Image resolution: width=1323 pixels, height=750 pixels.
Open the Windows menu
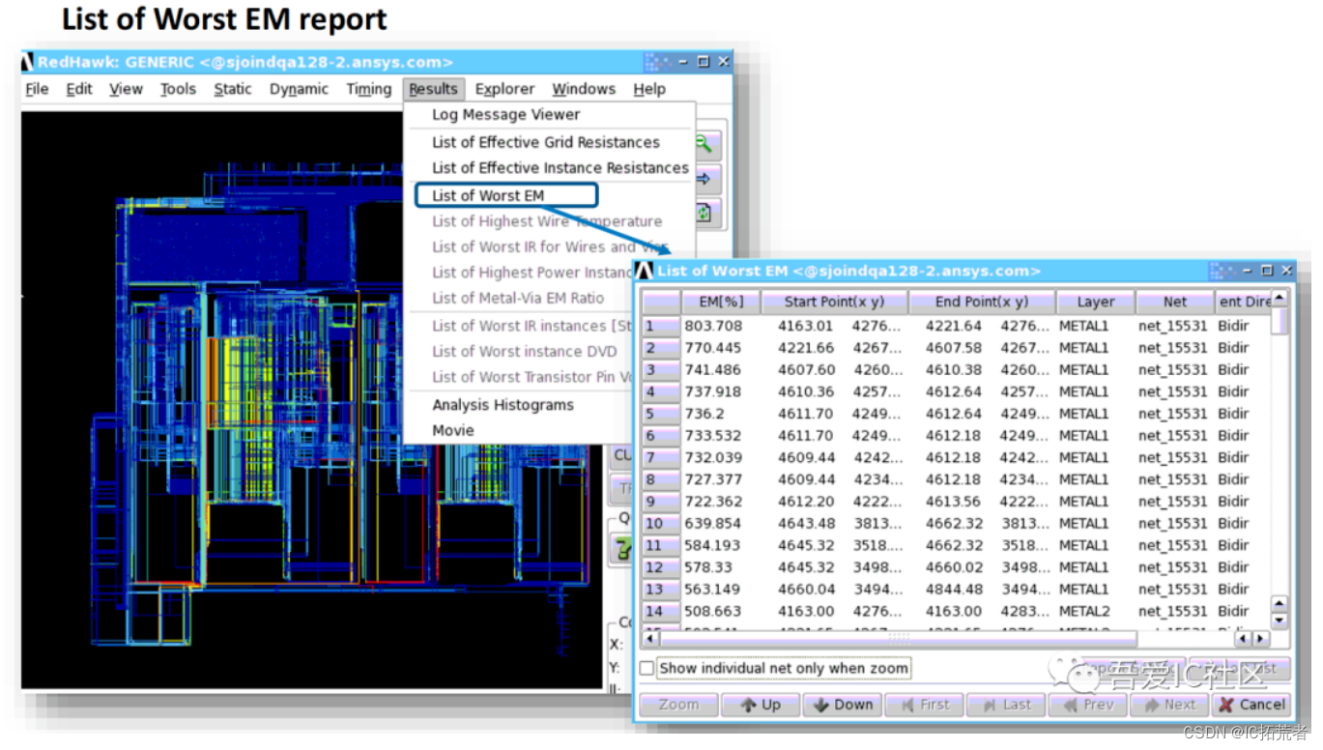click(x=584, y=89)
